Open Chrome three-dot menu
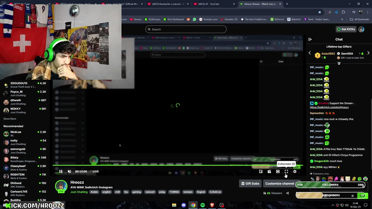Viewport: 372px width, 209px height. pos(368,12)
